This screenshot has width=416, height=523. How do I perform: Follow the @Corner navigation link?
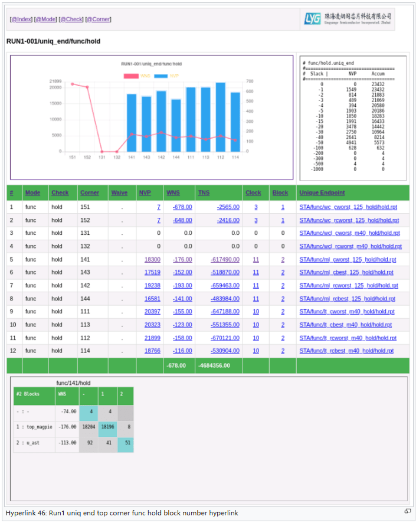(x=98, y=19)
